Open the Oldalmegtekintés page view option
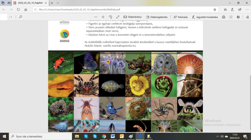 [157, 17]
